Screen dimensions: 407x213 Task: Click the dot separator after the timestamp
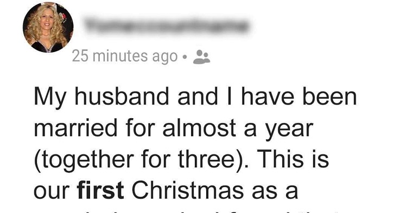(185, 57)
